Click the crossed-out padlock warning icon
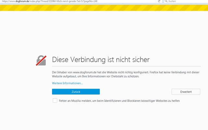 click(41, 60)
